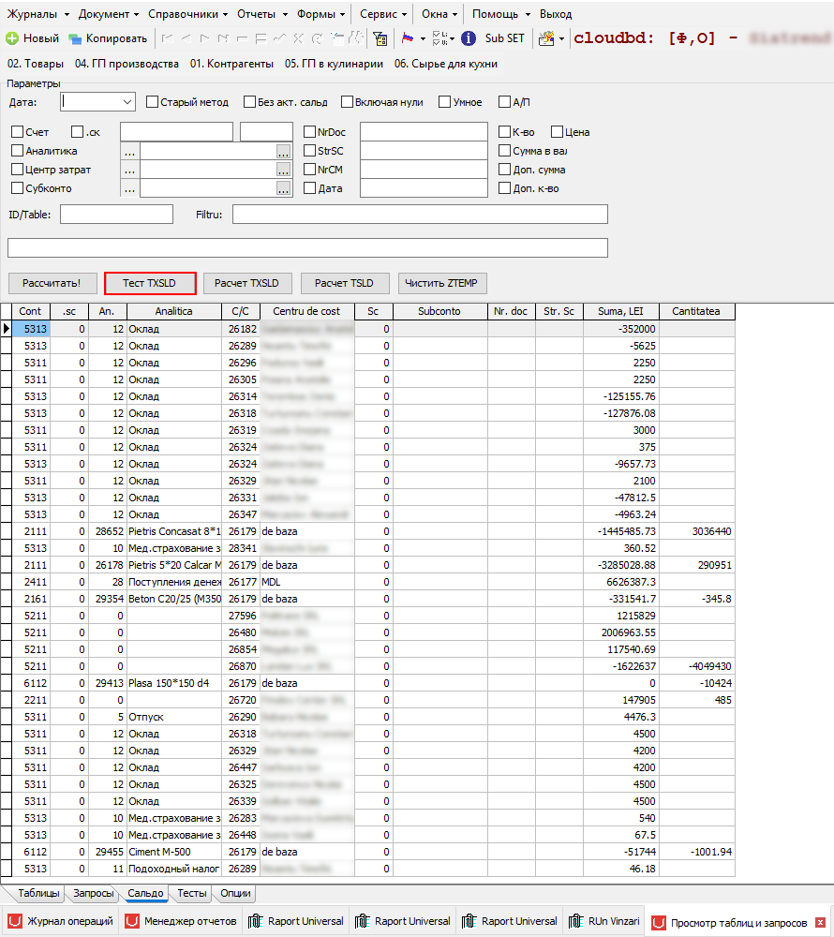Switch to the Таблицы tab
The height and width of the screenshot is (937, 834).
(x=38, y=893)
